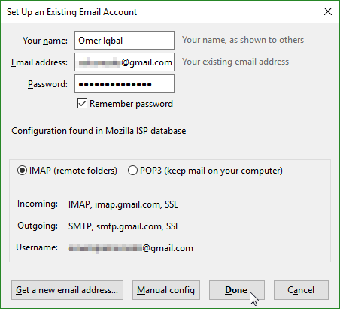Screen dimensions: 340x309
Task: Click the POP3 keep mail label
Action: pos(211,171)
